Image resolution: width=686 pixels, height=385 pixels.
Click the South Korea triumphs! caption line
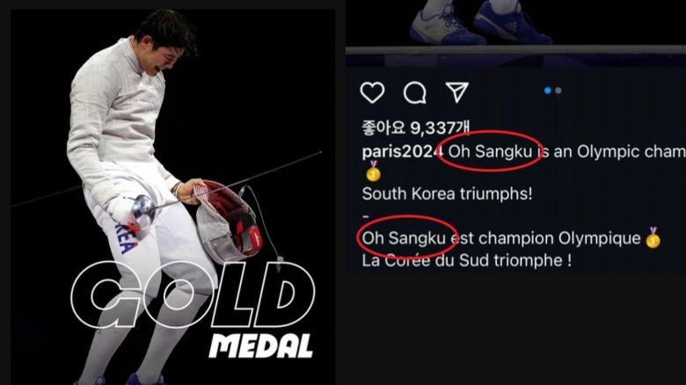(447, 193)
